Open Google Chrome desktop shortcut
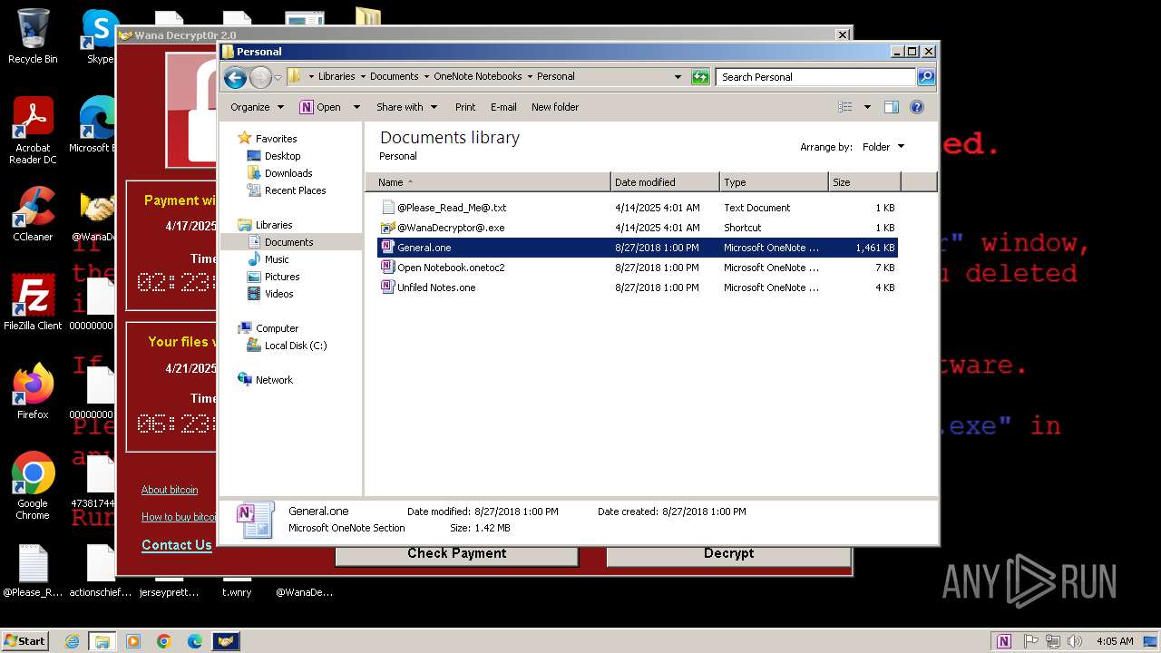The image size is (1161, 653). pos(33,486)
